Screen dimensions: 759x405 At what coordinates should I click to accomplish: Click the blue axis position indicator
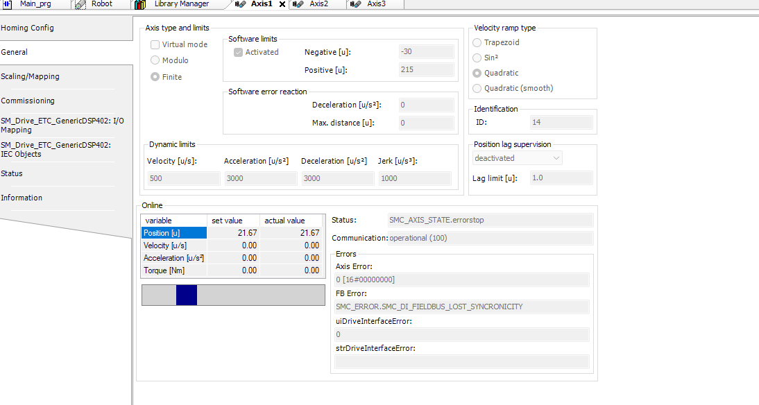(x=186, y=295)
